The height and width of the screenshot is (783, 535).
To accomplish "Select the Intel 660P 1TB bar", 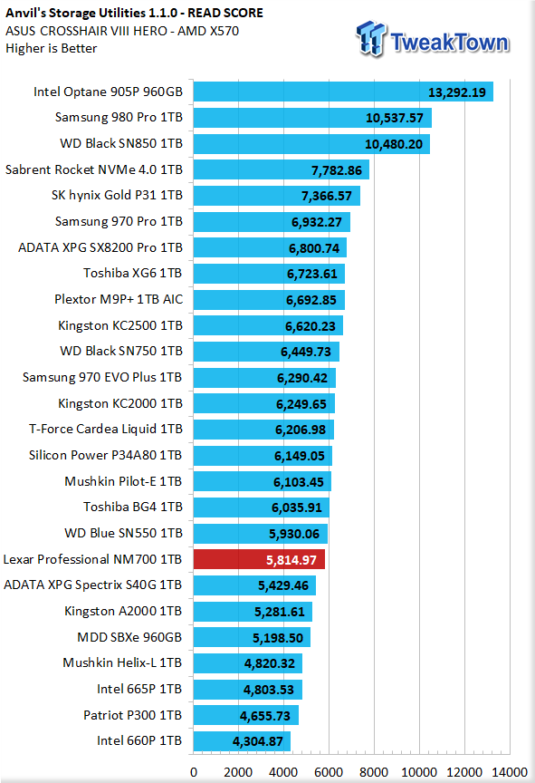I will pos(242,741).
